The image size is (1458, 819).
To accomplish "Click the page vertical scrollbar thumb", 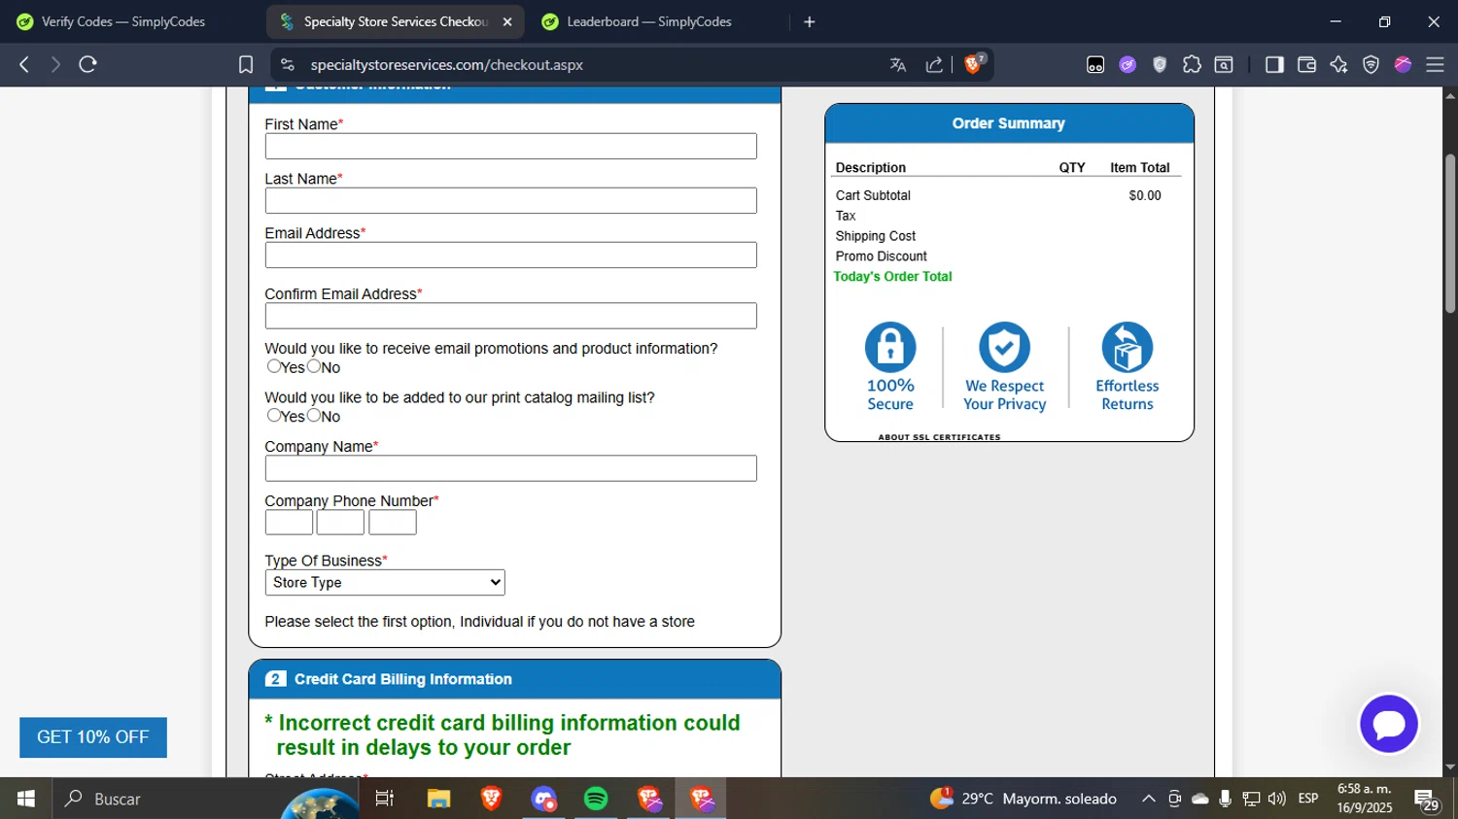I will point(1449,233).
